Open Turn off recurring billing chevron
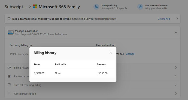This screenshot has height=100, width=188. (x=176, y=85)
